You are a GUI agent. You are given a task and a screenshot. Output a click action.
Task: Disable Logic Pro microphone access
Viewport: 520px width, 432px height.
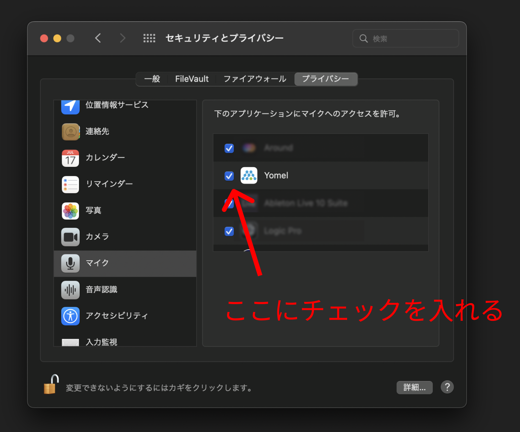click(x=229, y=231)
